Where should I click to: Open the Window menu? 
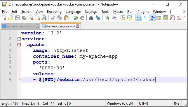(x=159, y=12)
